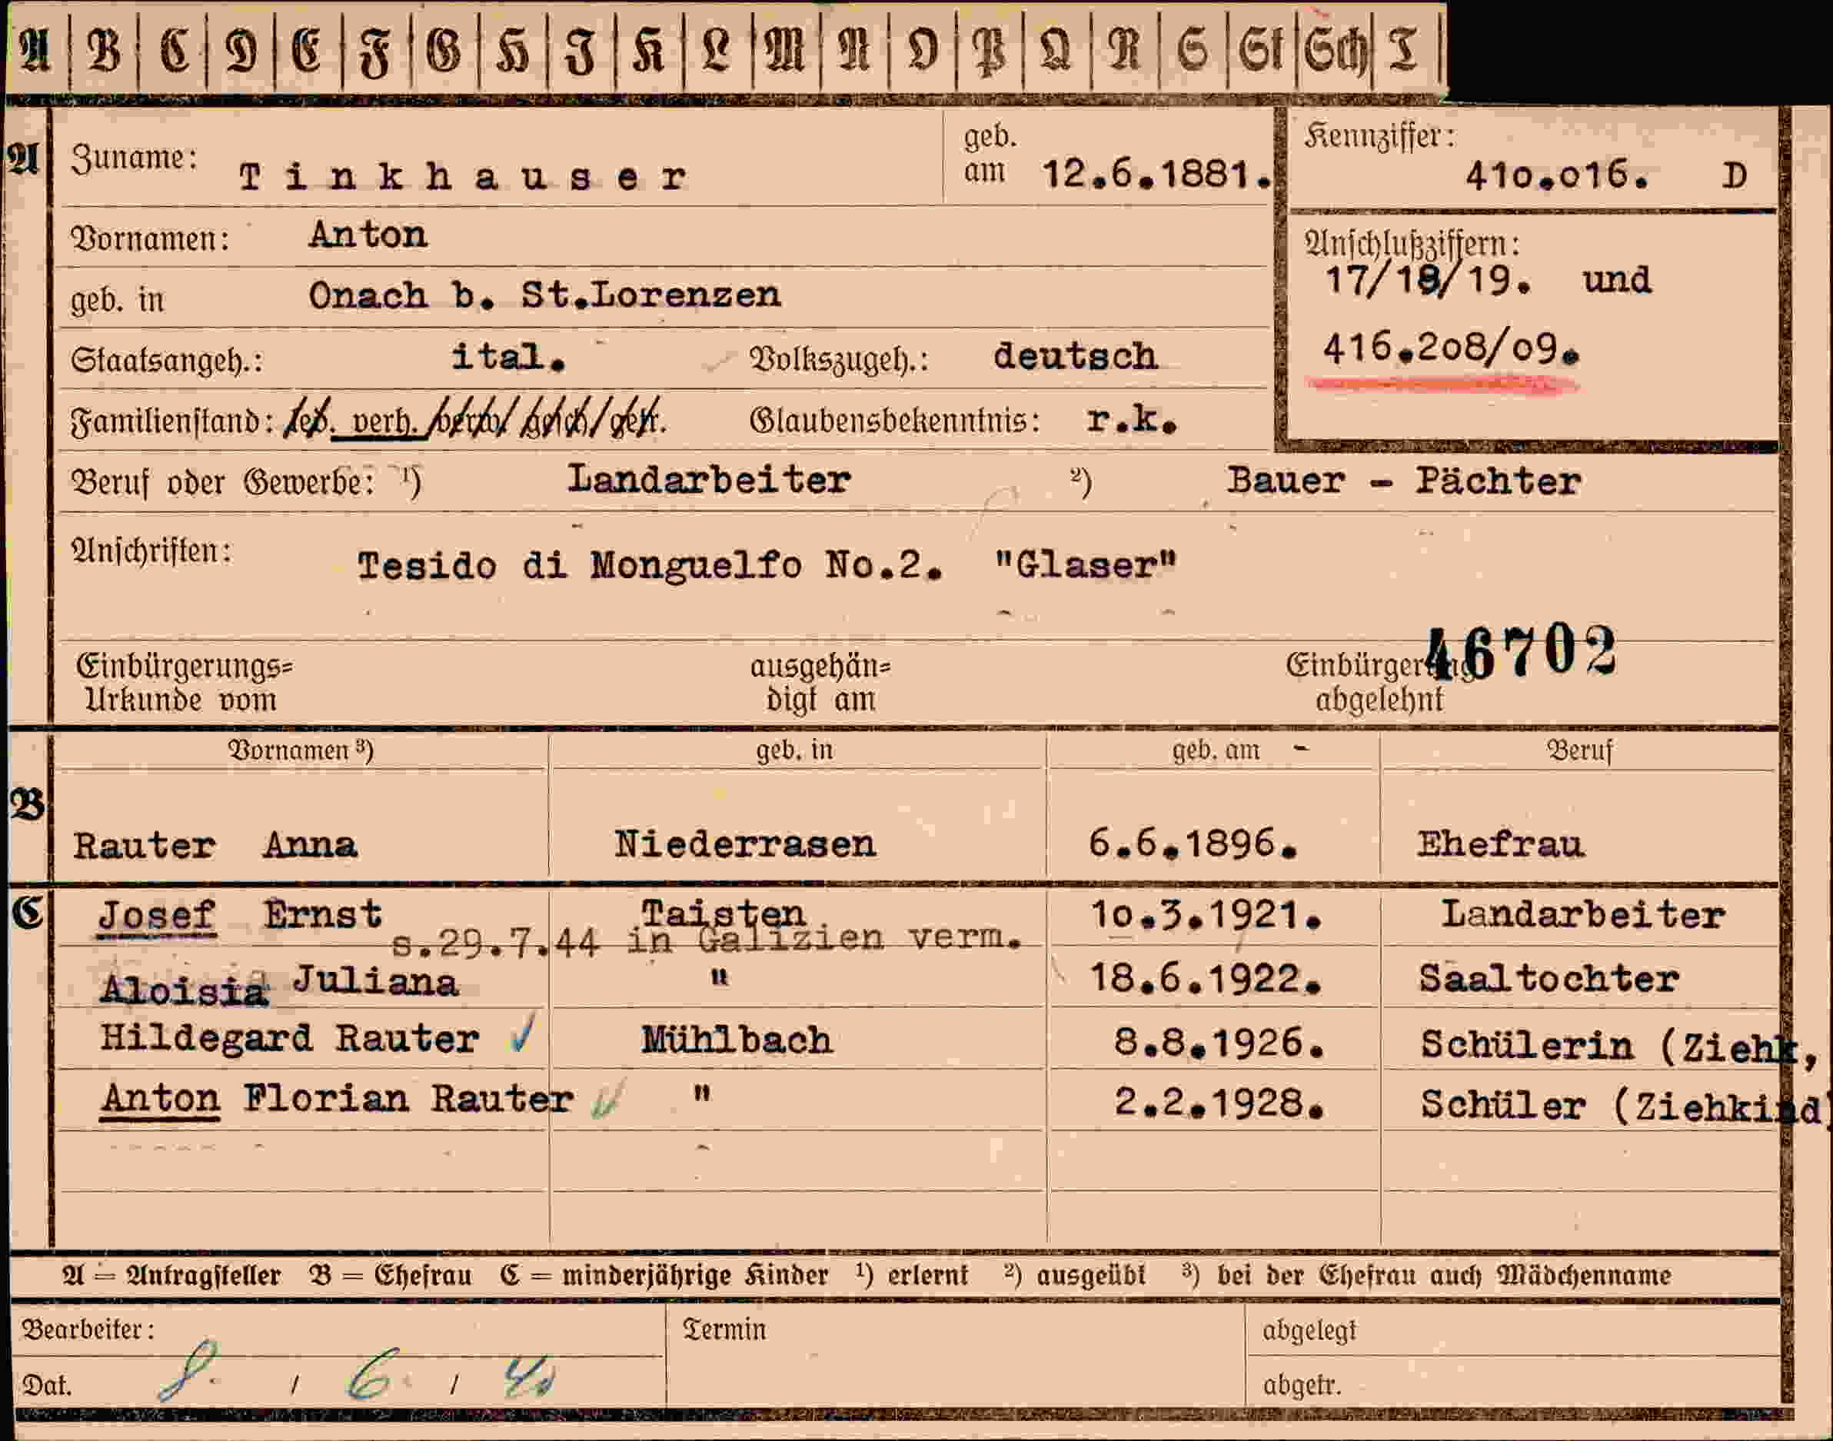Click the religion value "r.k."
1833x1441 pixels.
tap(1132, 418)
